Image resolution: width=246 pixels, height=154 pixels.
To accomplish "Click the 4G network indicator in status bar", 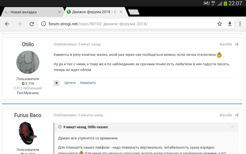I will click(x=213, y=3).
